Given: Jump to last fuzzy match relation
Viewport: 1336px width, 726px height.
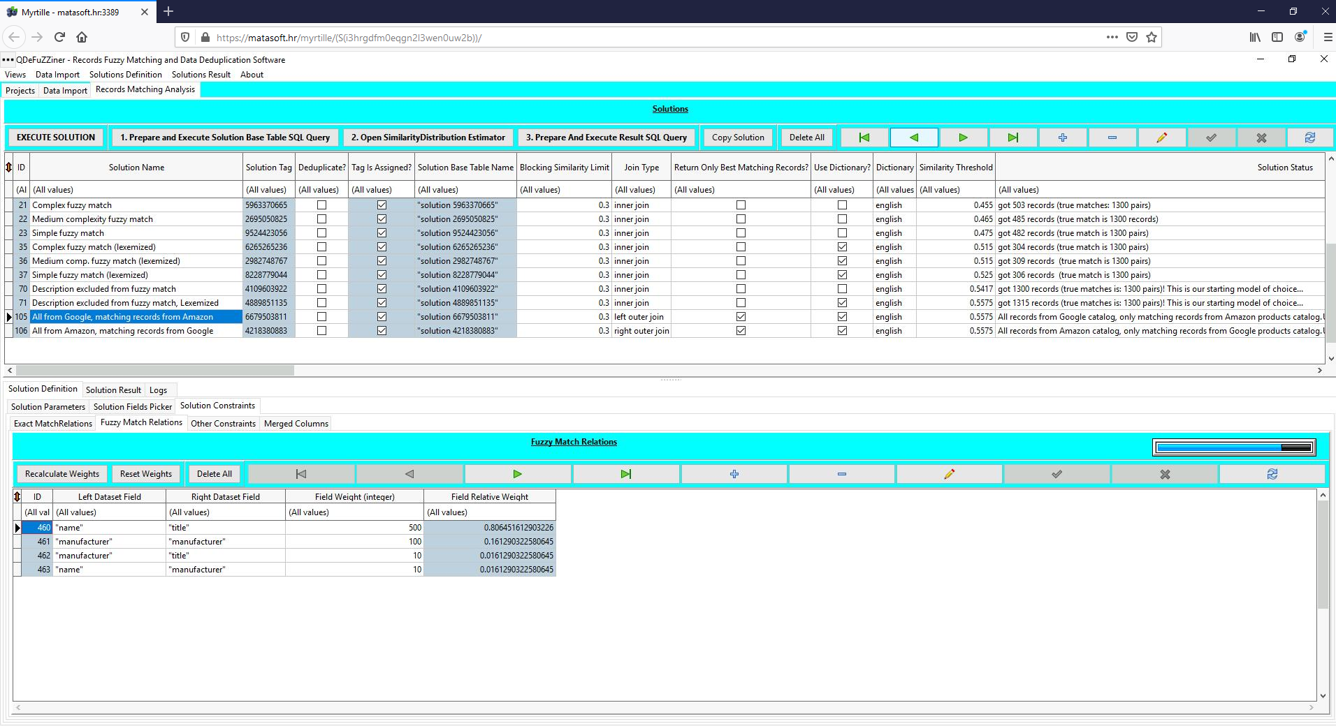Looking at the screenshot, I should (x=625, y=474).
